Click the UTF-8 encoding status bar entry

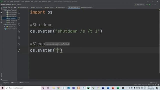tap(139, 85)
